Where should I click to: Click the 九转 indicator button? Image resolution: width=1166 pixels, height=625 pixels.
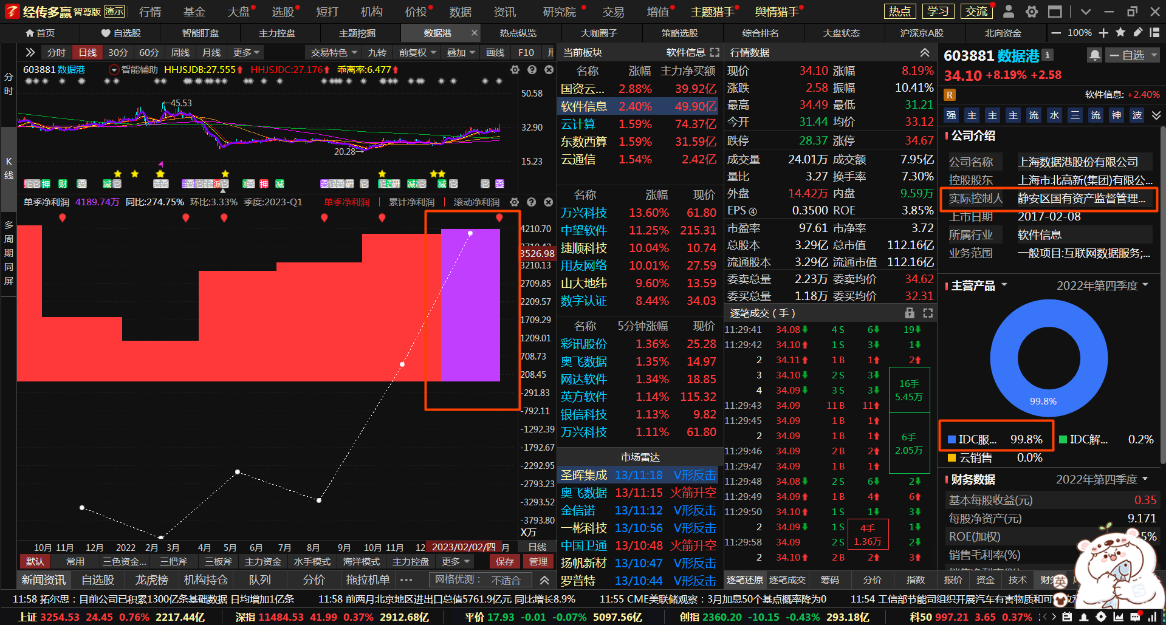[377, 53]
